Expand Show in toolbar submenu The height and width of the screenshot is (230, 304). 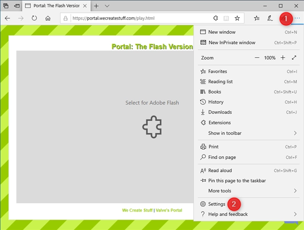[x=249, y=133]
